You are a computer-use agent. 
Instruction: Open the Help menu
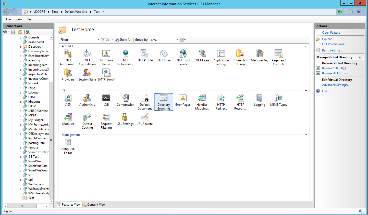click(30, 19)
